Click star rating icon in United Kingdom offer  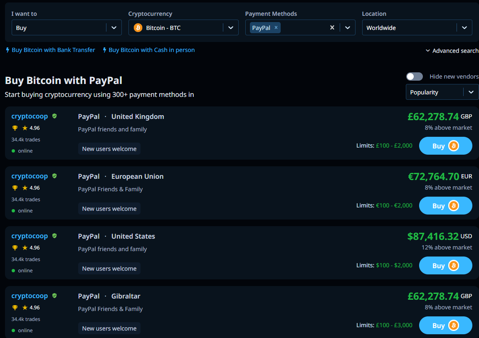pyautogui.click(x=25, y=128)
